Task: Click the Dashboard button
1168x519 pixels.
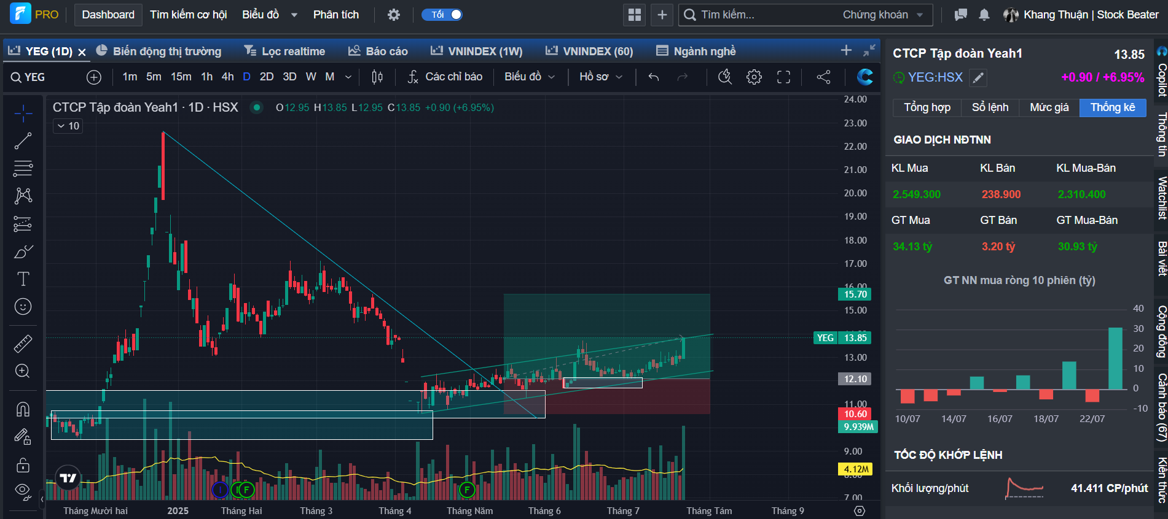Action: click(x=108, y=15)
